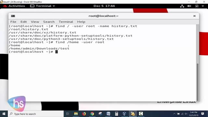Click the GNOME volume speaker icon

pos(189,6)
